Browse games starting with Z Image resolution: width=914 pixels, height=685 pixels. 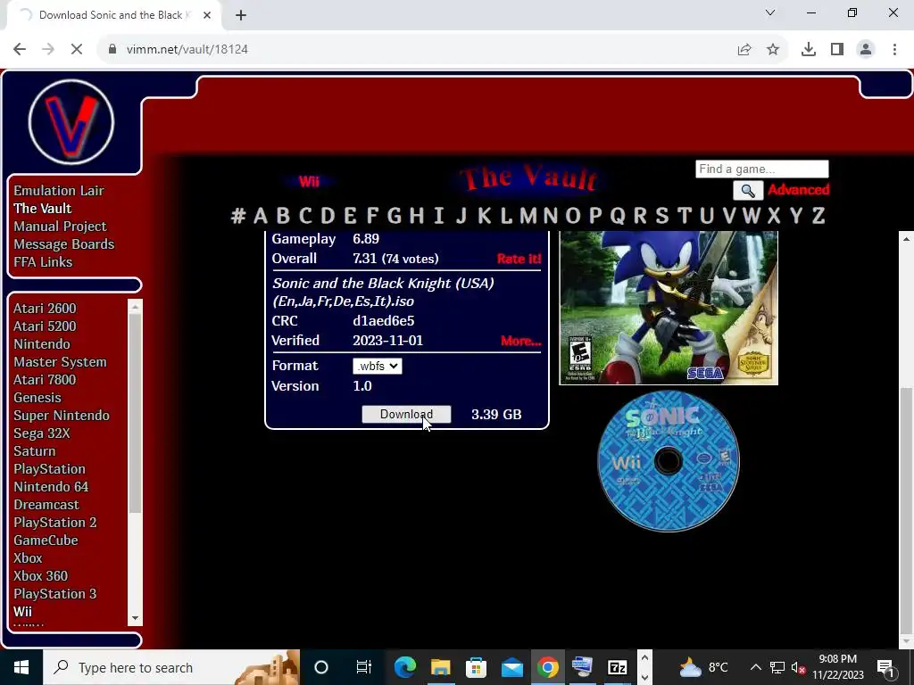(818, 216)
